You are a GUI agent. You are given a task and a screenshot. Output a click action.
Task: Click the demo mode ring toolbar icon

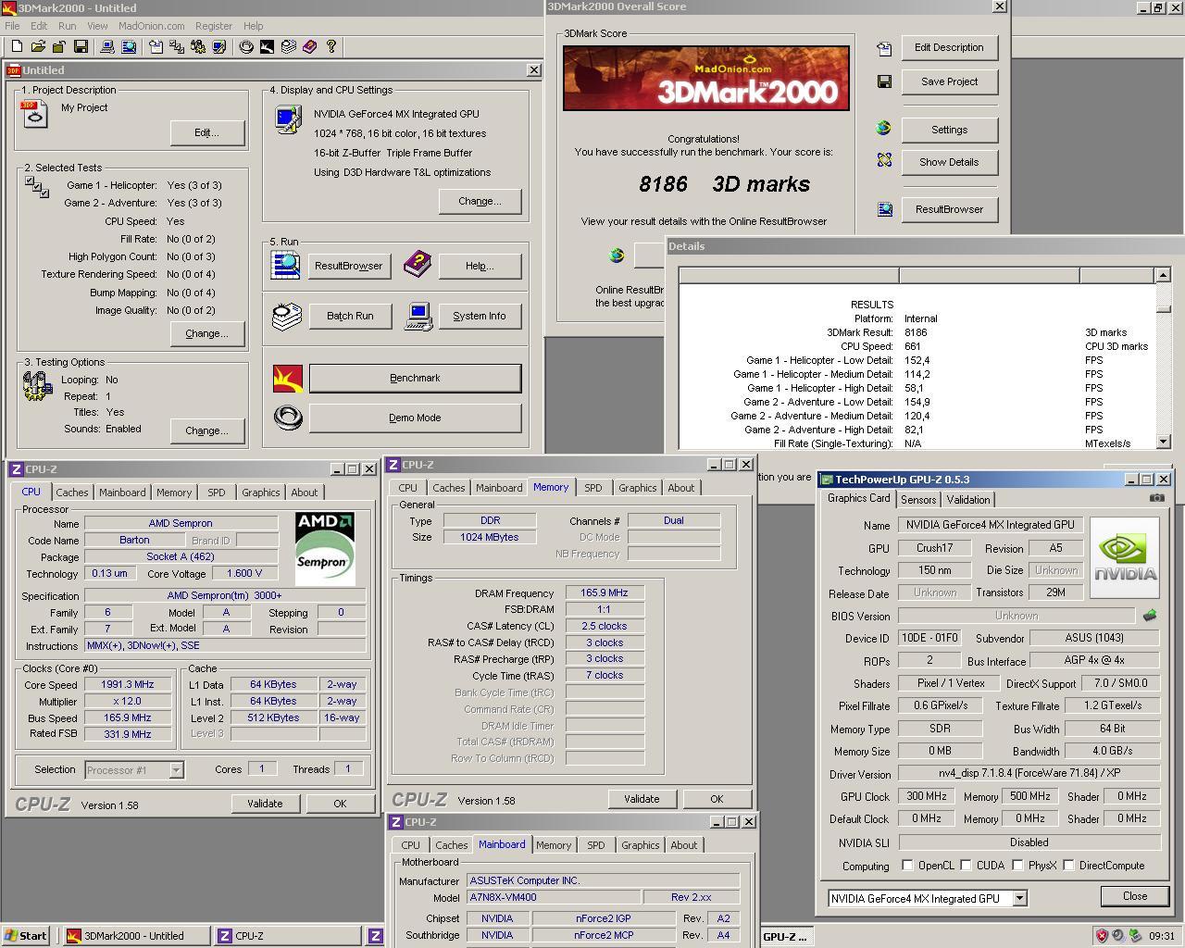pos(246,46)
